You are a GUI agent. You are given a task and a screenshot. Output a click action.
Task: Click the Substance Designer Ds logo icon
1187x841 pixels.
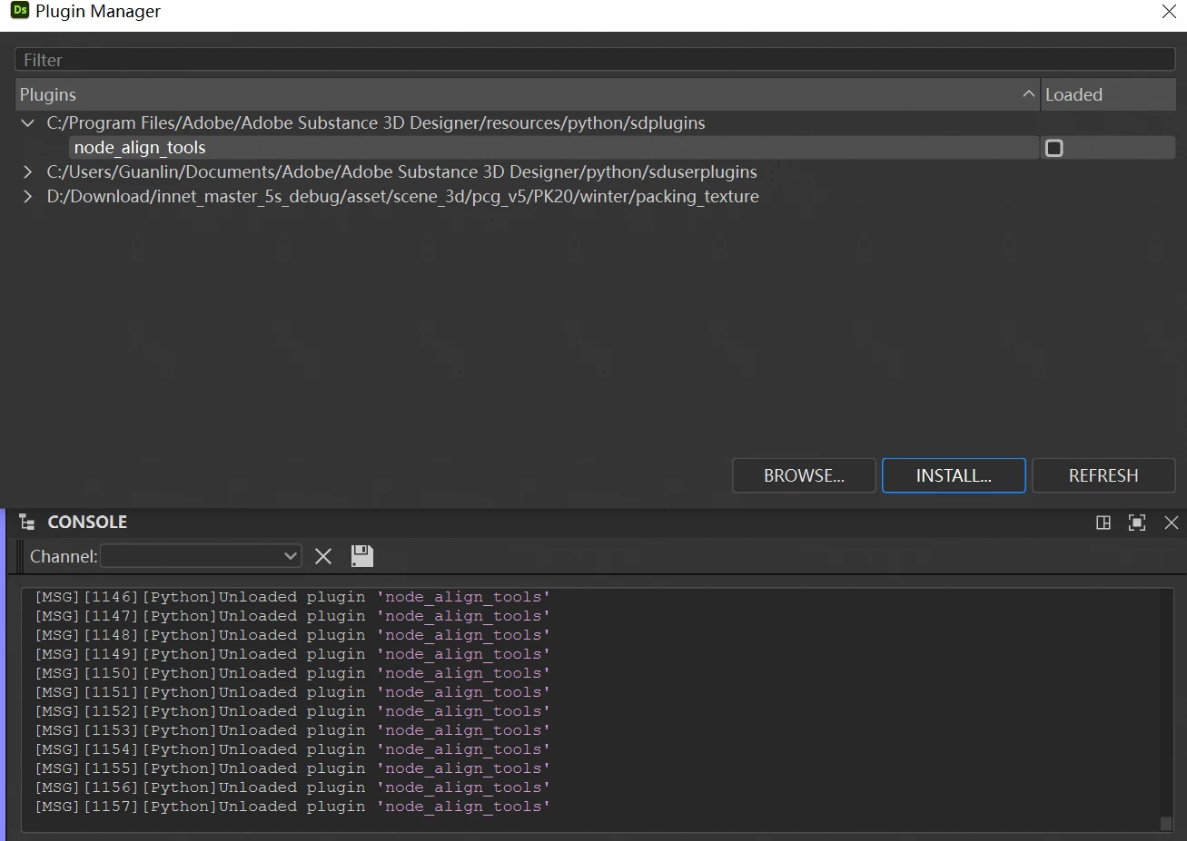tap(19, 10)
